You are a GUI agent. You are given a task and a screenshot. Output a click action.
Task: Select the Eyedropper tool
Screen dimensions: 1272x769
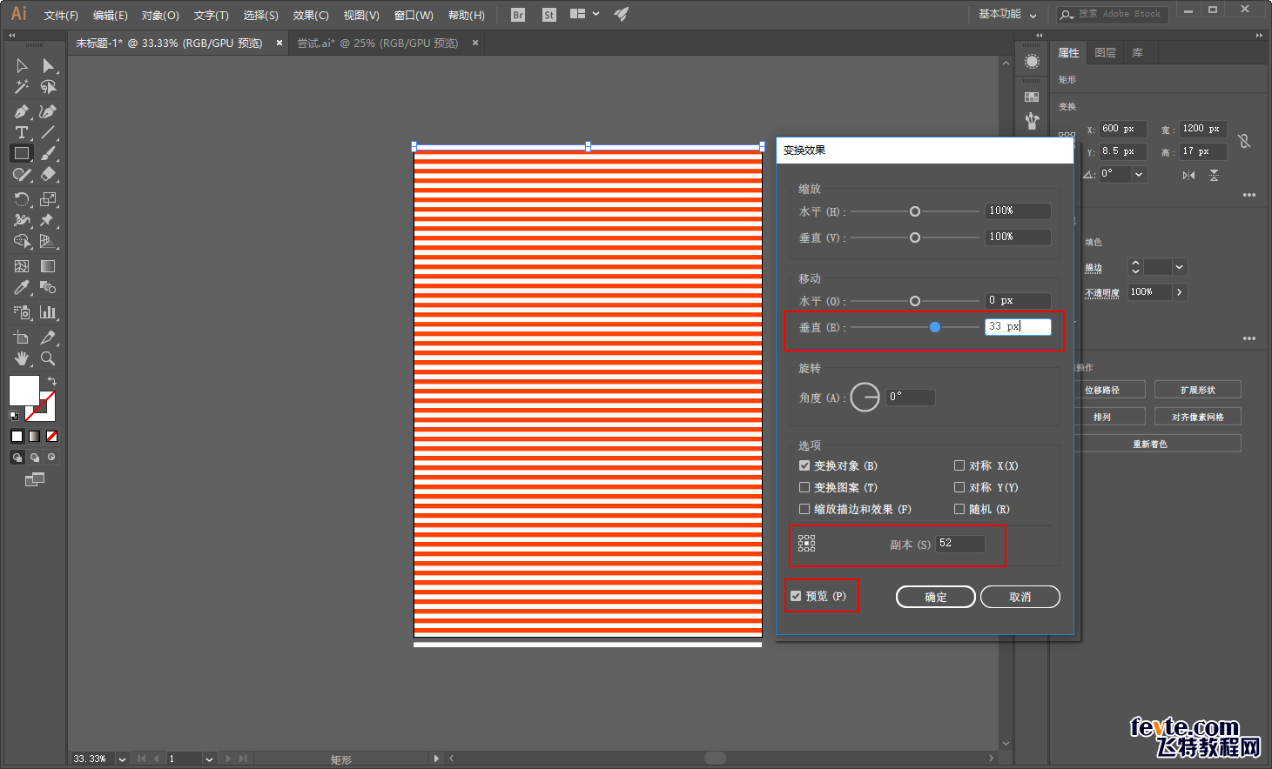pyautogui.click(x=21, y=288)
